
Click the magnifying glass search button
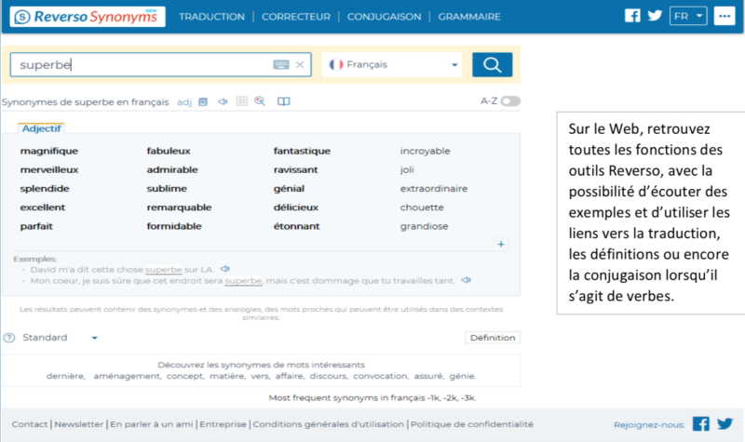492,64
